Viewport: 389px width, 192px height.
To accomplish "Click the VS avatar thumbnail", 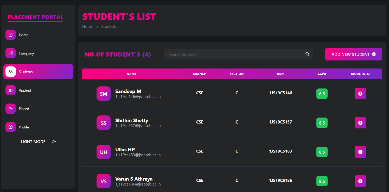I will (x=104, y=181).
